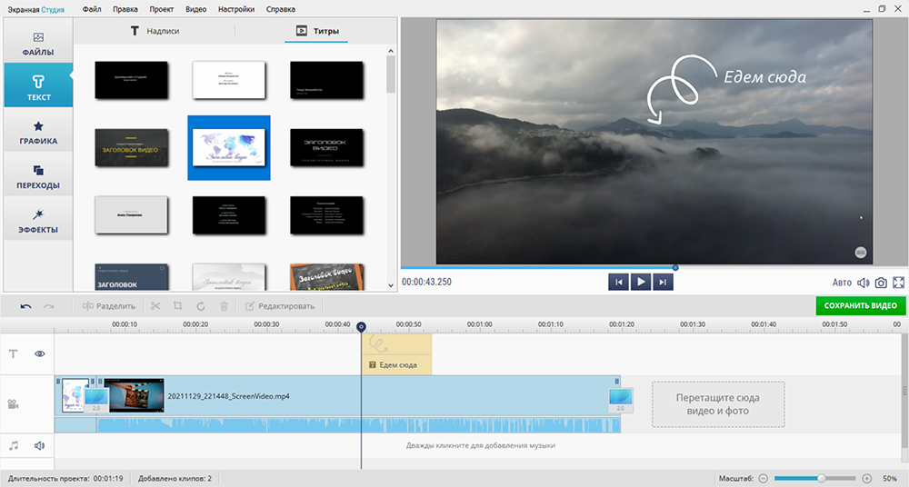
Task: Mute the music track speaker icon
Action: point(39,445)
